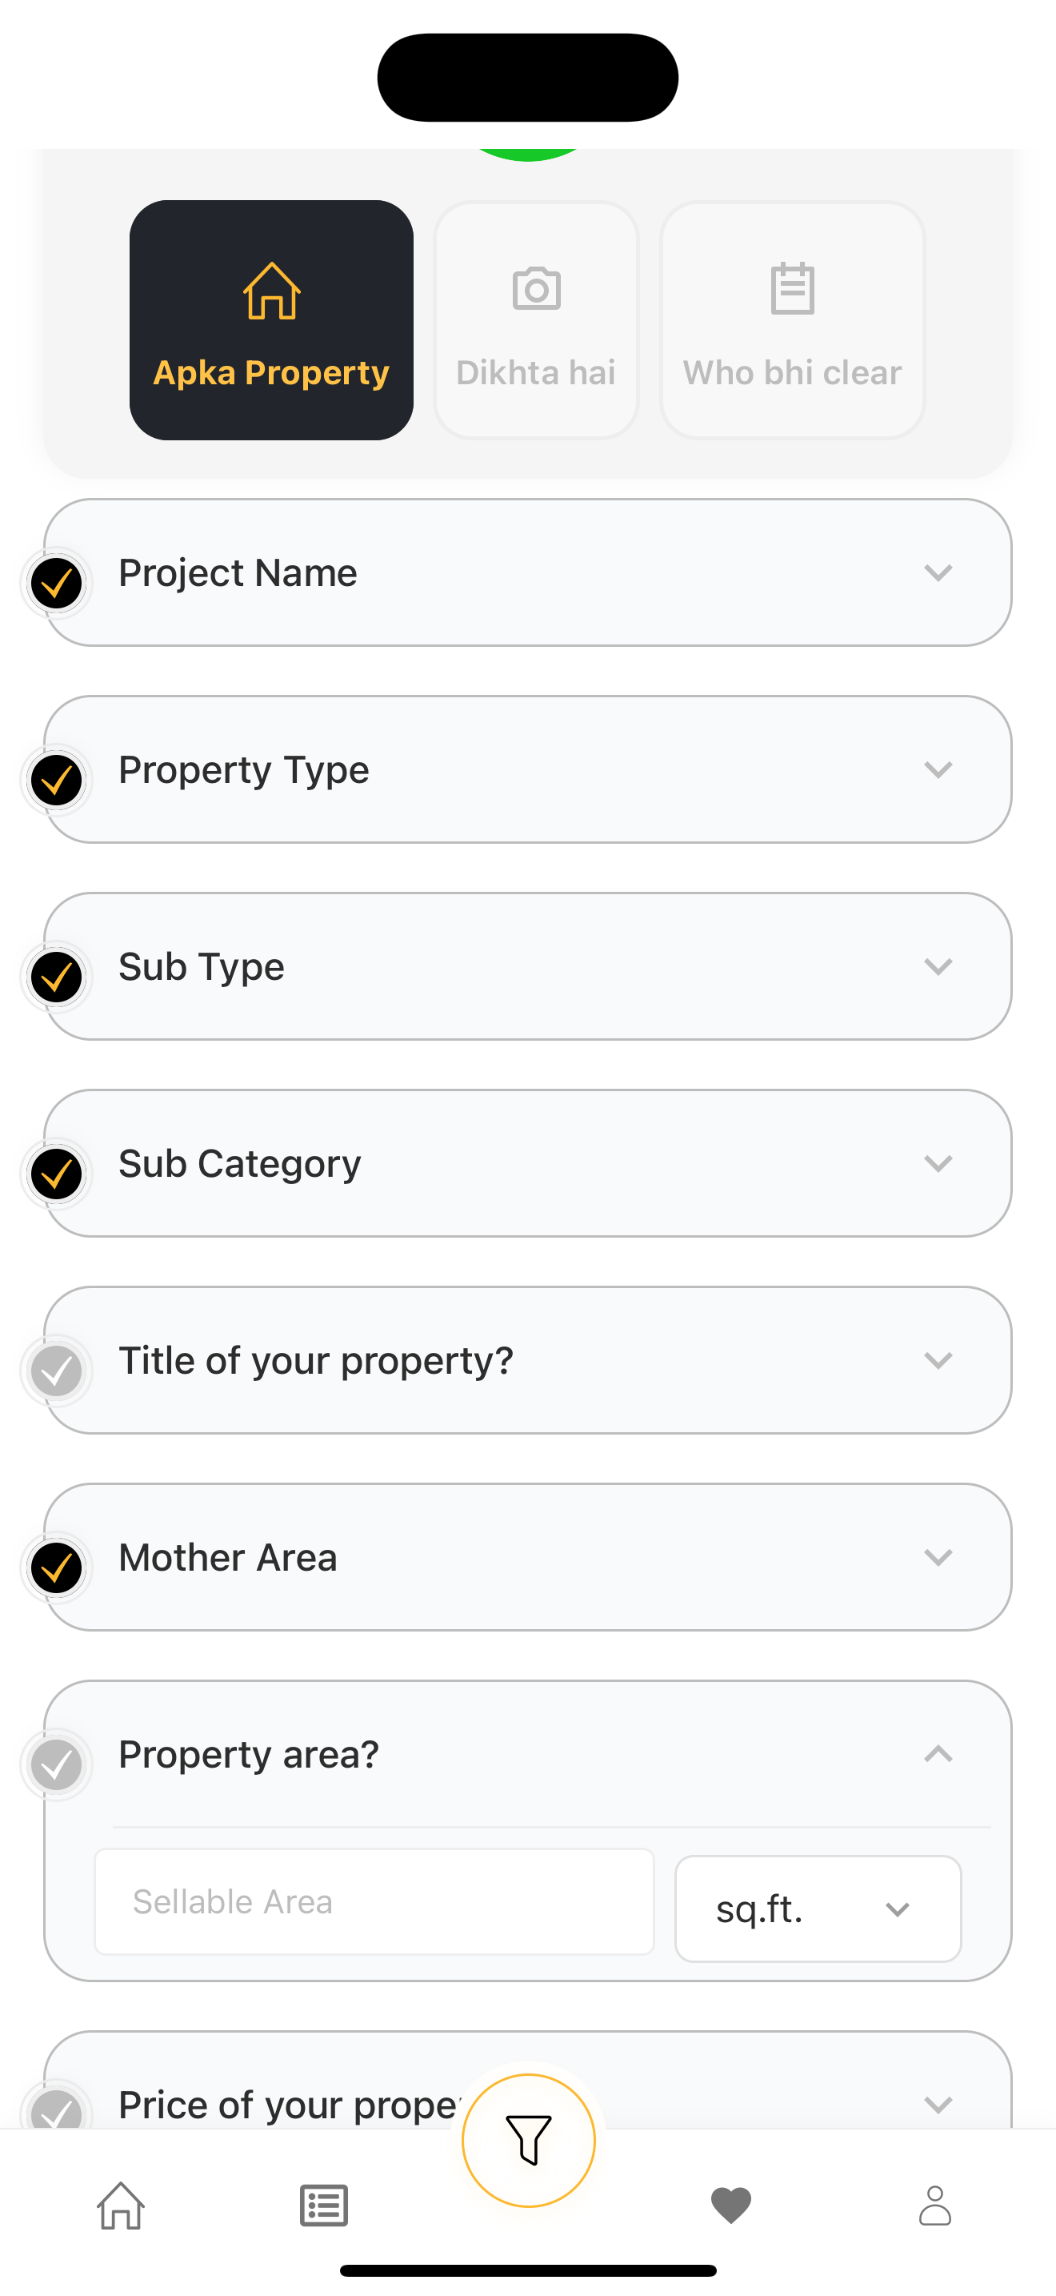The height and width of the screenshot is (2296, 1056).
Task: Open the home icon in bottom bar
Action: pyautogui.click(x=121, y=2206)
